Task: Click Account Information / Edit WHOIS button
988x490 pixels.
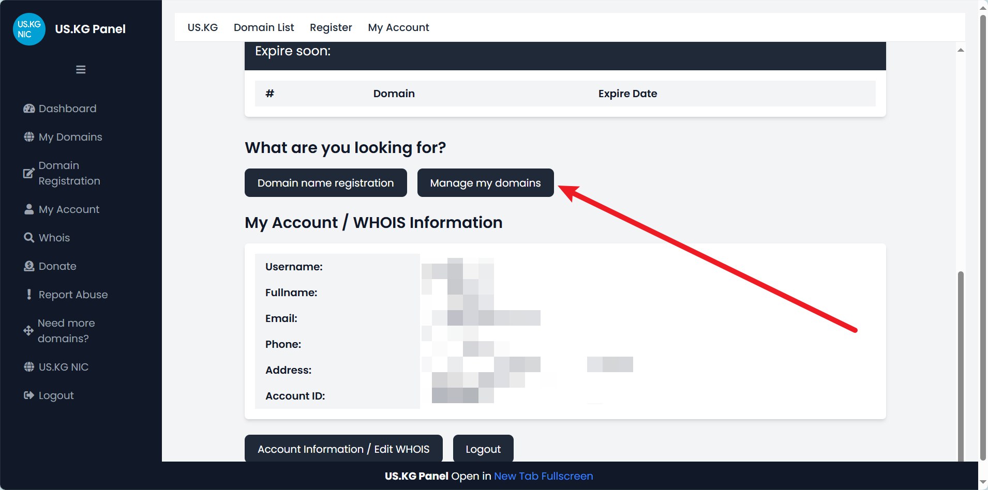Action: click(343, 449)
